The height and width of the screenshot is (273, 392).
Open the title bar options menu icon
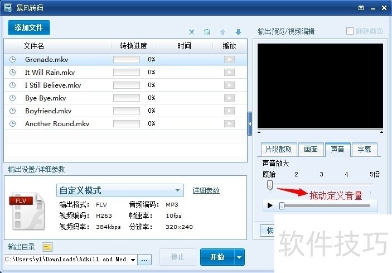[361, 8]
